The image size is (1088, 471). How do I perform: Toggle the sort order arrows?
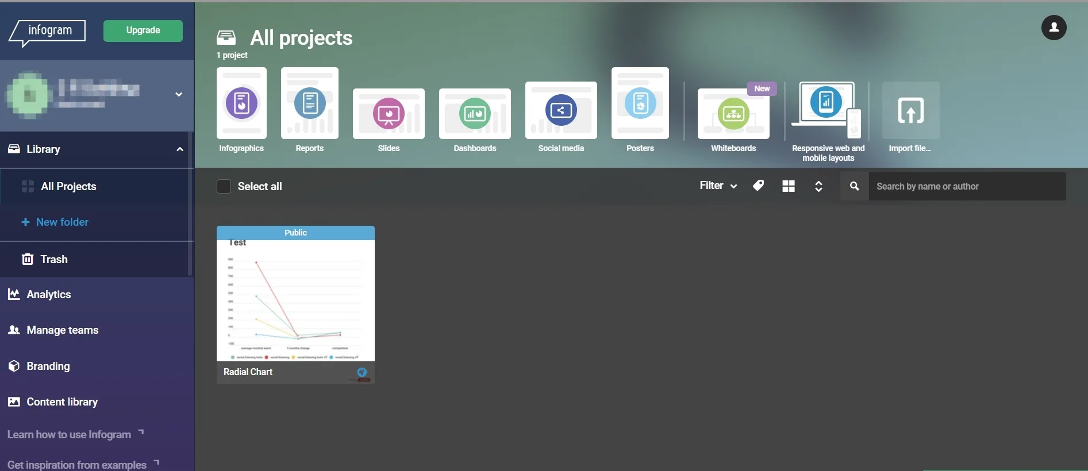pos(818,186)
